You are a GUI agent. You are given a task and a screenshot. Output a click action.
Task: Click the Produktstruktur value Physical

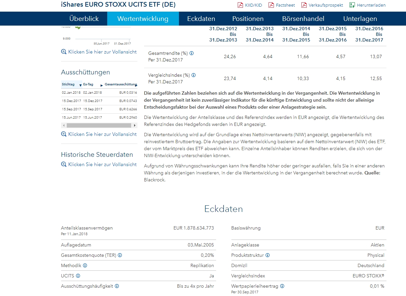[x=376, y=255]
